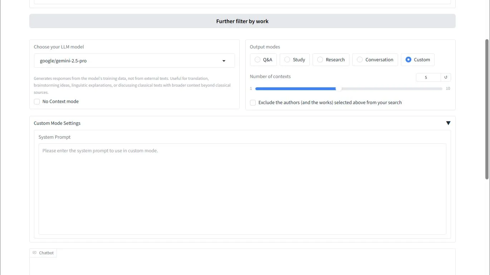Focus the number of contexts numeric field
This screenshot has width=490, height=275.
click(428, 77)
